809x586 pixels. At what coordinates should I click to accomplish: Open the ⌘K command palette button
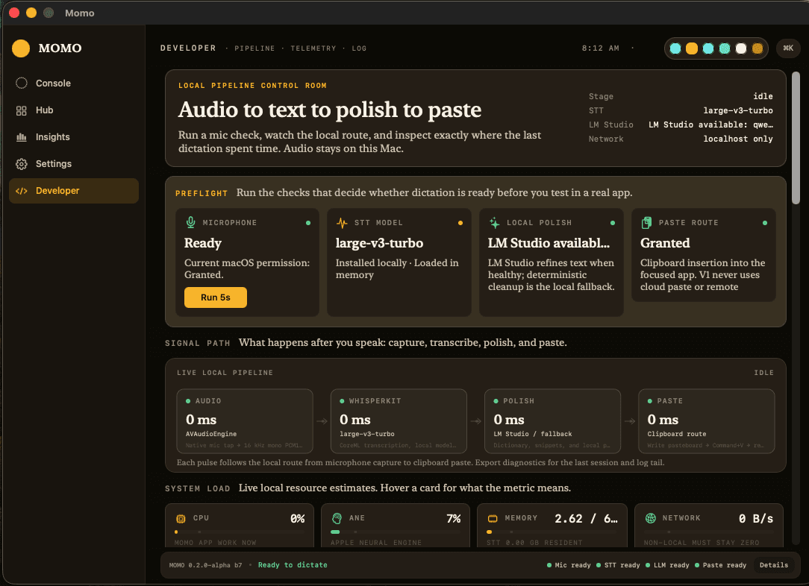point(788,48)
